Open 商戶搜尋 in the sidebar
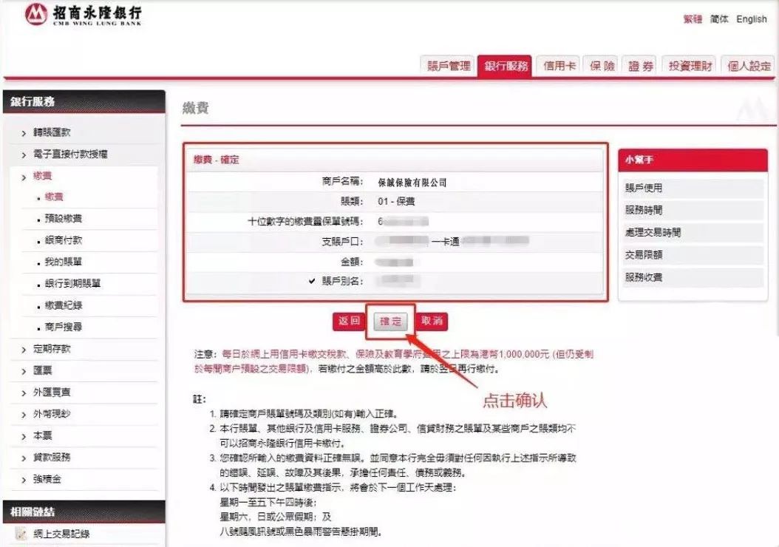Image resolution: width=779 pixels, height=547 pixels. click(x=63, y=327)
